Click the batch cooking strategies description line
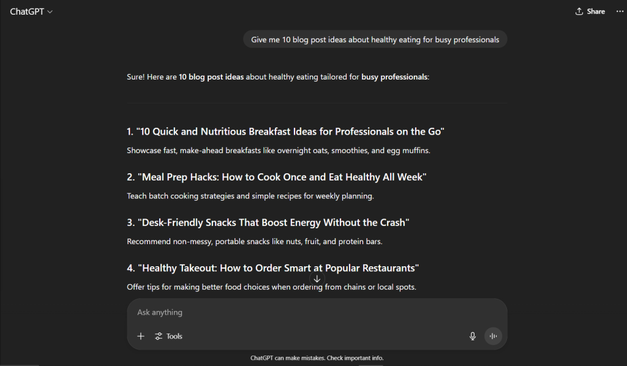Screen dimensions: 627x366 click(250, 196)
